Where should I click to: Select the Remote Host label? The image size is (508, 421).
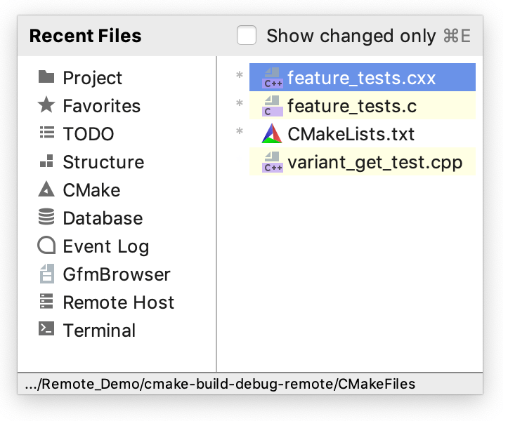pos(118,302)
